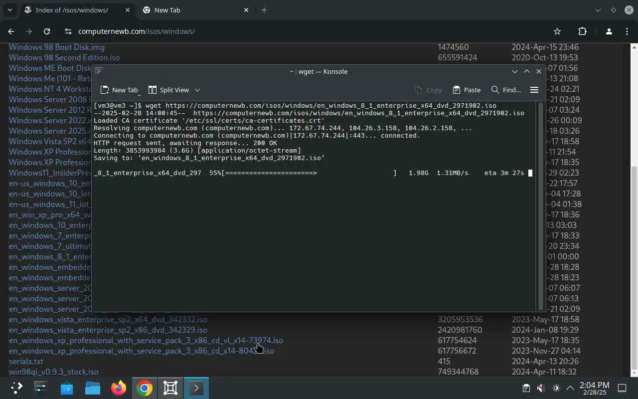Click the Chrome address bar
Viewport: 638px width, 399px height.
point(309,31)
